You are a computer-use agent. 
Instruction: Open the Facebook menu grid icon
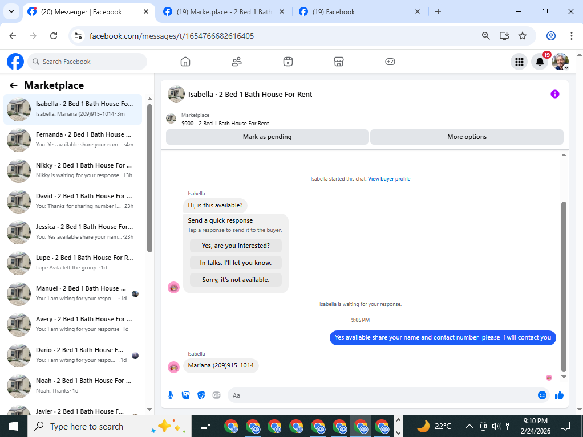click(519, 62)
